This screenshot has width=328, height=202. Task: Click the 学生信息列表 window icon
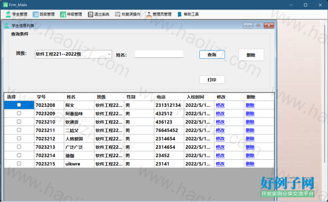pos(7,26)
